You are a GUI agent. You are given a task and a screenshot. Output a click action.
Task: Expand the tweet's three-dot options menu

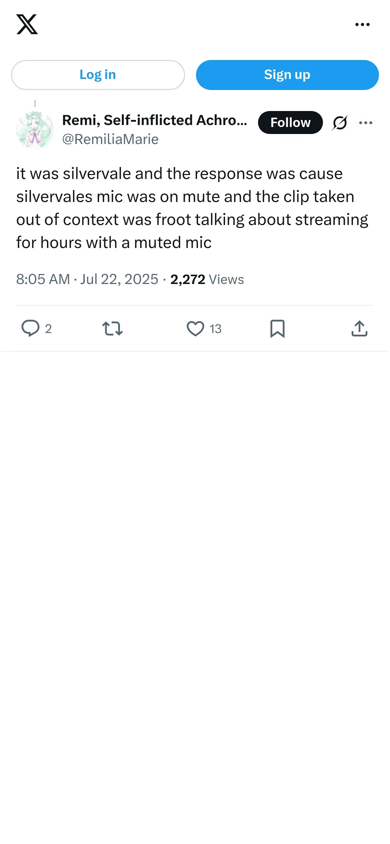pyautogui.click(x=366, y=123)
